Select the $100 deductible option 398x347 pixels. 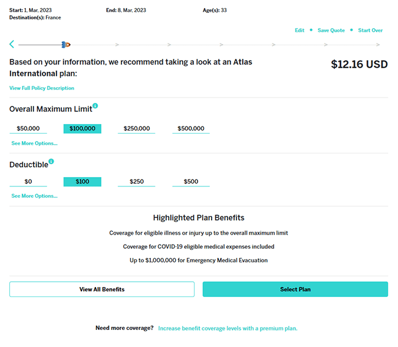pos(83,182)
